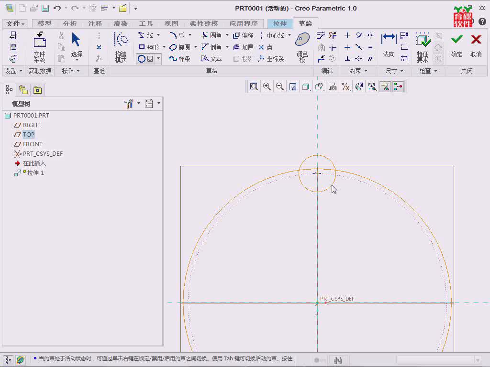This screenshot has width=490, height=367.
Task: Open Feature Requirements (特征要求)
Action: pos(423,47)
